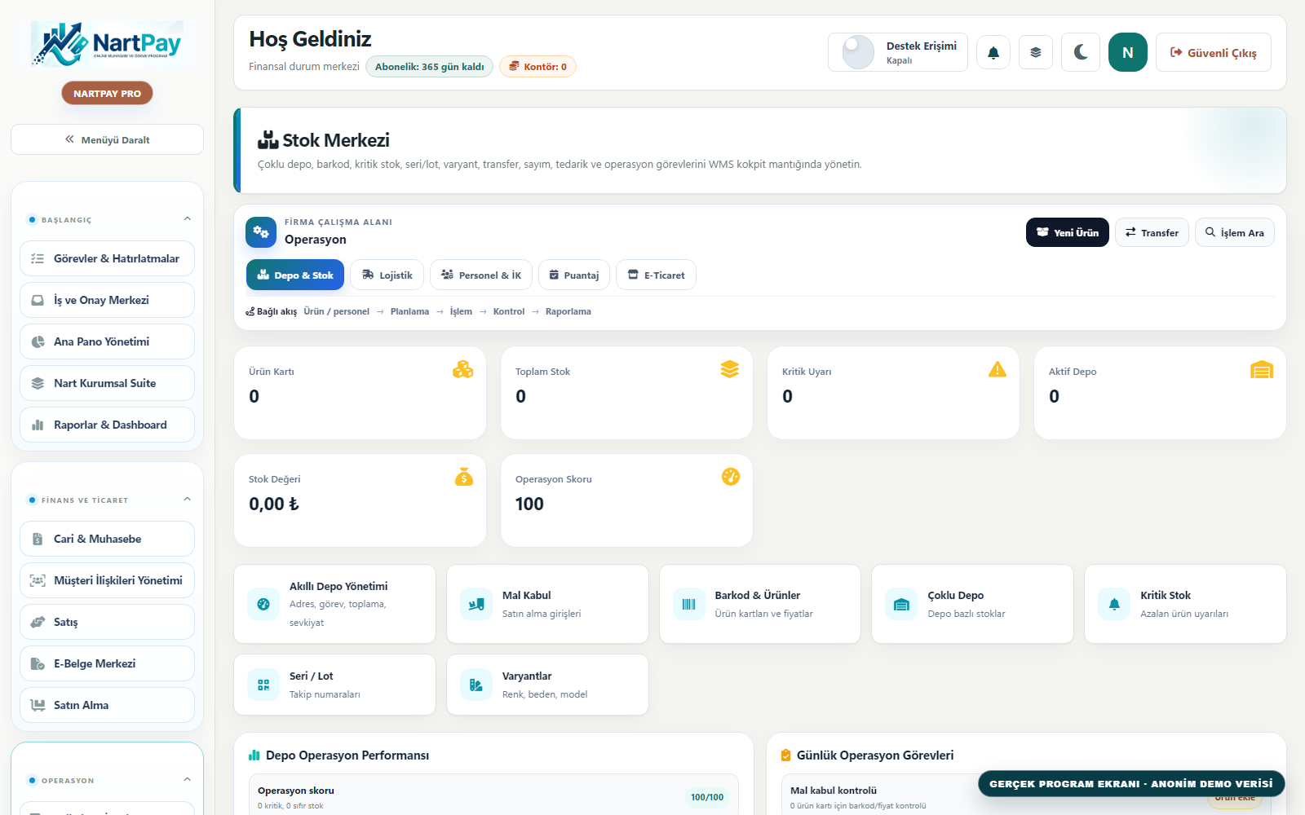Click the Transfer button
Screen dimensions: 1305x815
(1152, 232)
